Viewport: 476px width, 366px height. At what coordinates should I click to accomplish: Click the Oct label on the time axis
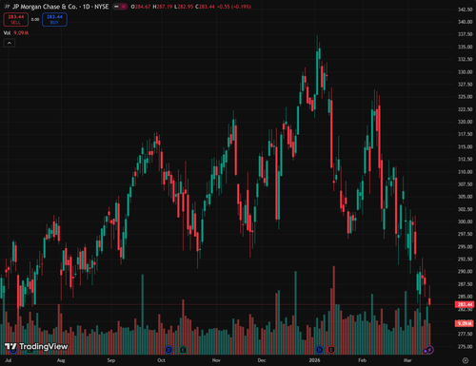[x=161, y=360]
